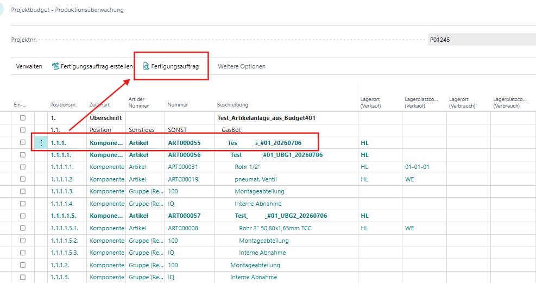
Task: Select number cell ART000055
Action: coord(184,143)
